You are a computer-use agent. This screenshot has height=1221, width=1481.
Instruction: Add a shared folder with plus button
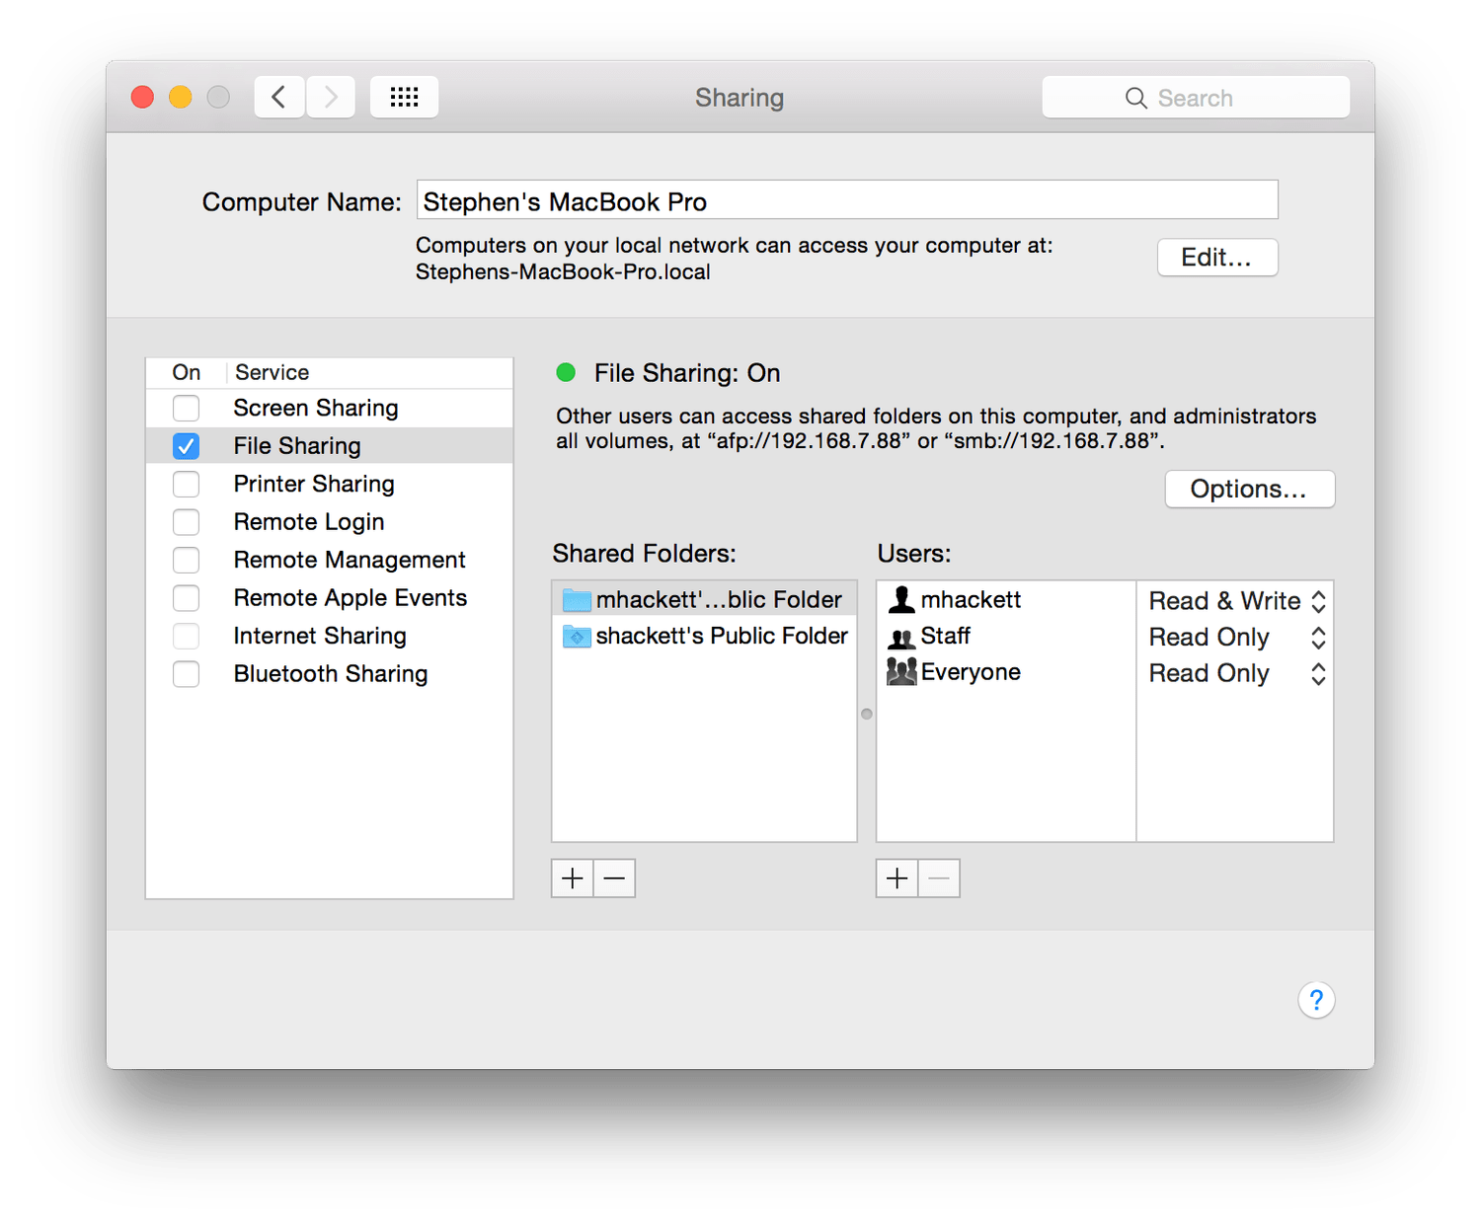click(x=573, y=878)
